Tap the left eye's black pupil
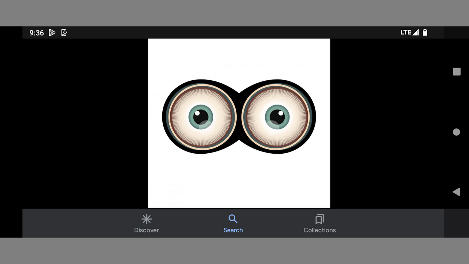This screenshot has height=264, width=469. pos(200,117)
